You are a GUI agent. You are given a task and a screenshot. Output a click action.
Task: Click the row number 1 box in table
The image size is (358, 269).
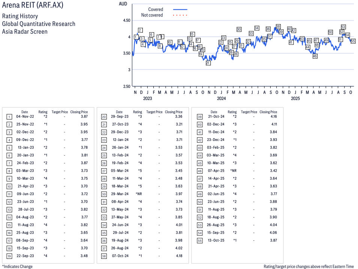click(x=9, y=117)
